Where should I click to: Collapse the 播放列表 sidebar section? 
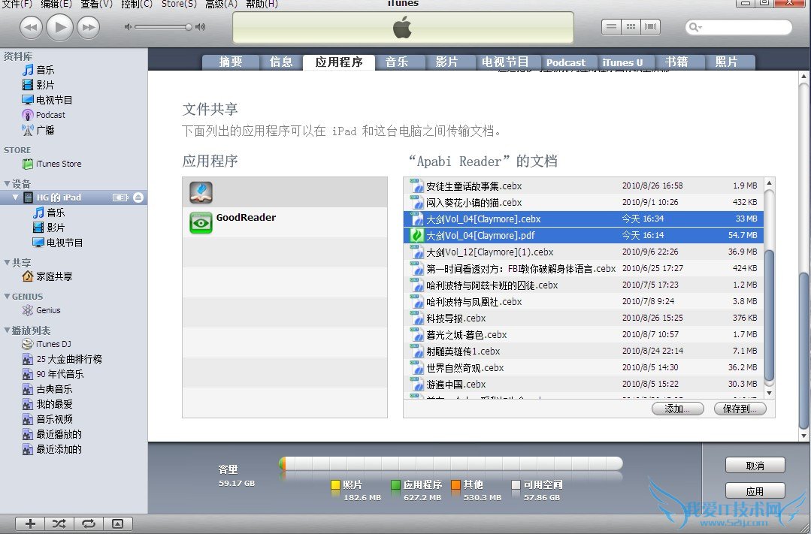pyautogui.click(x=7, y=330)
